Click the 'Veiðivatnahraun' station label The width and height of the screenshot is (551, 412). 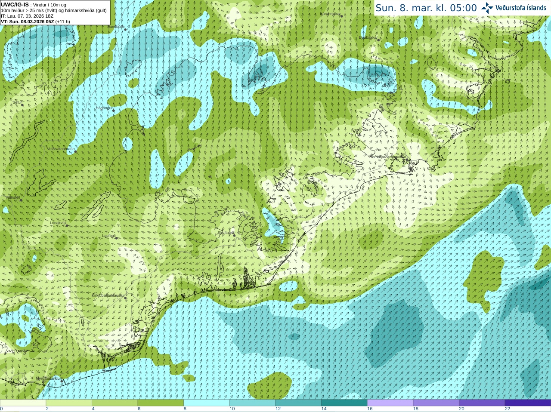tap(61, 149)
